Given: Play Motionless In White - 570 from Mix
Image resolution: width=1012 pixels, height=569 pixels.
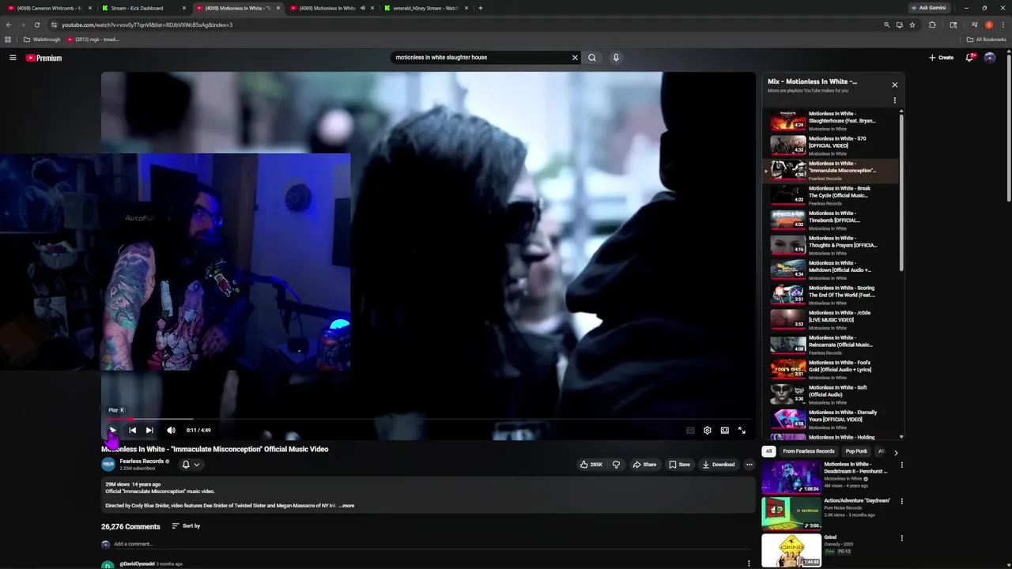Looking at the screenshot, I should pos(833,145).
